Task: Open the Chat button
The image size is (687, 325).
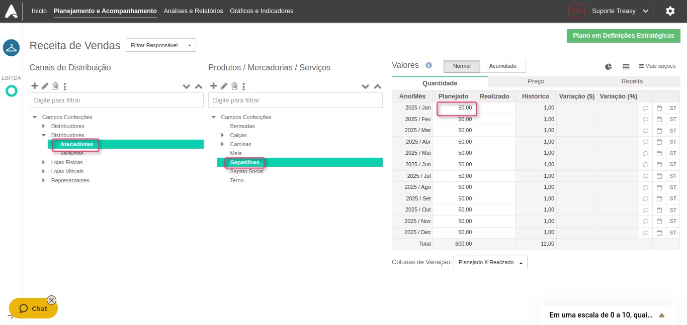Action: tap(33, 308)
